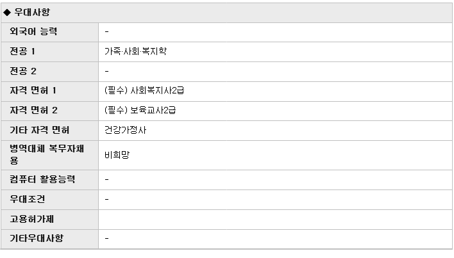Select the 건강가정사 value text

click(126, 131)
